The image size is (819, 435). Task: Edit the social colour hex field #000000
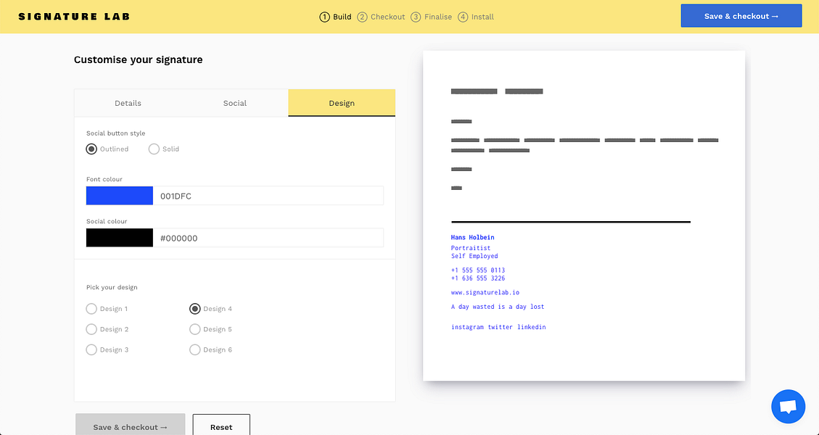point(268,238)
